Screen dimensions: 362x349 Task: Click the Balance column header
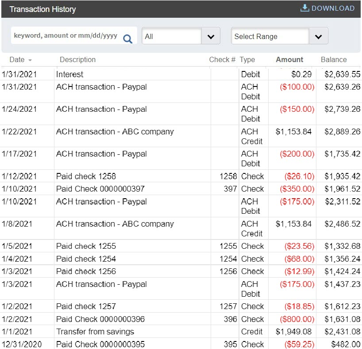[x=334, y=59]
